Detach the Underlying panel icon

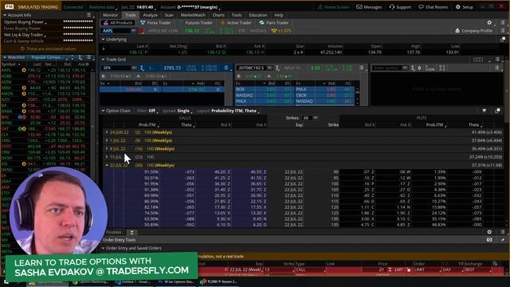503,39
